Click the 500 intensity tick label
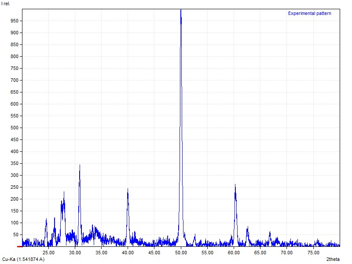 pos(14,128)
